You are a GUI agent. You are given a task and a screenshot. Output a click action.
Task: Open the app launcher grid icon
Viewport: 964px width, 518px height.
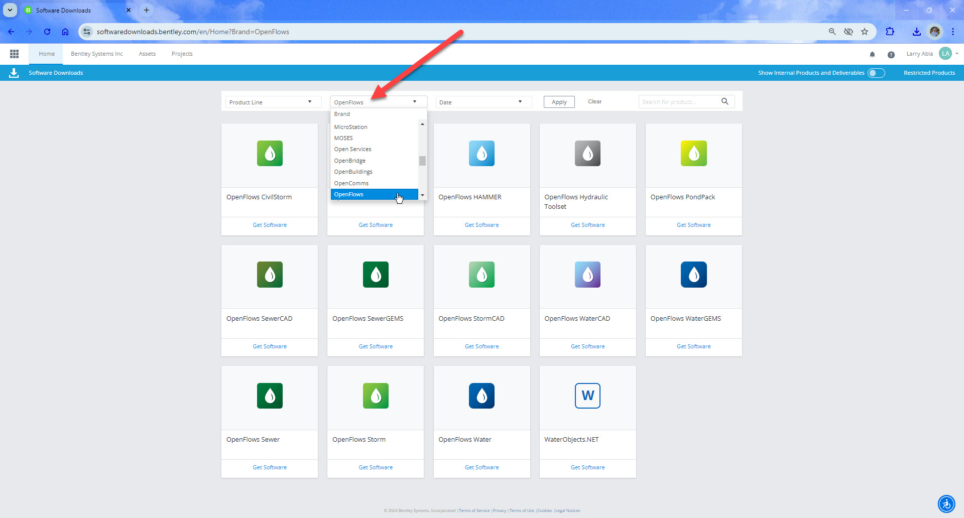[x=15, y=54]
